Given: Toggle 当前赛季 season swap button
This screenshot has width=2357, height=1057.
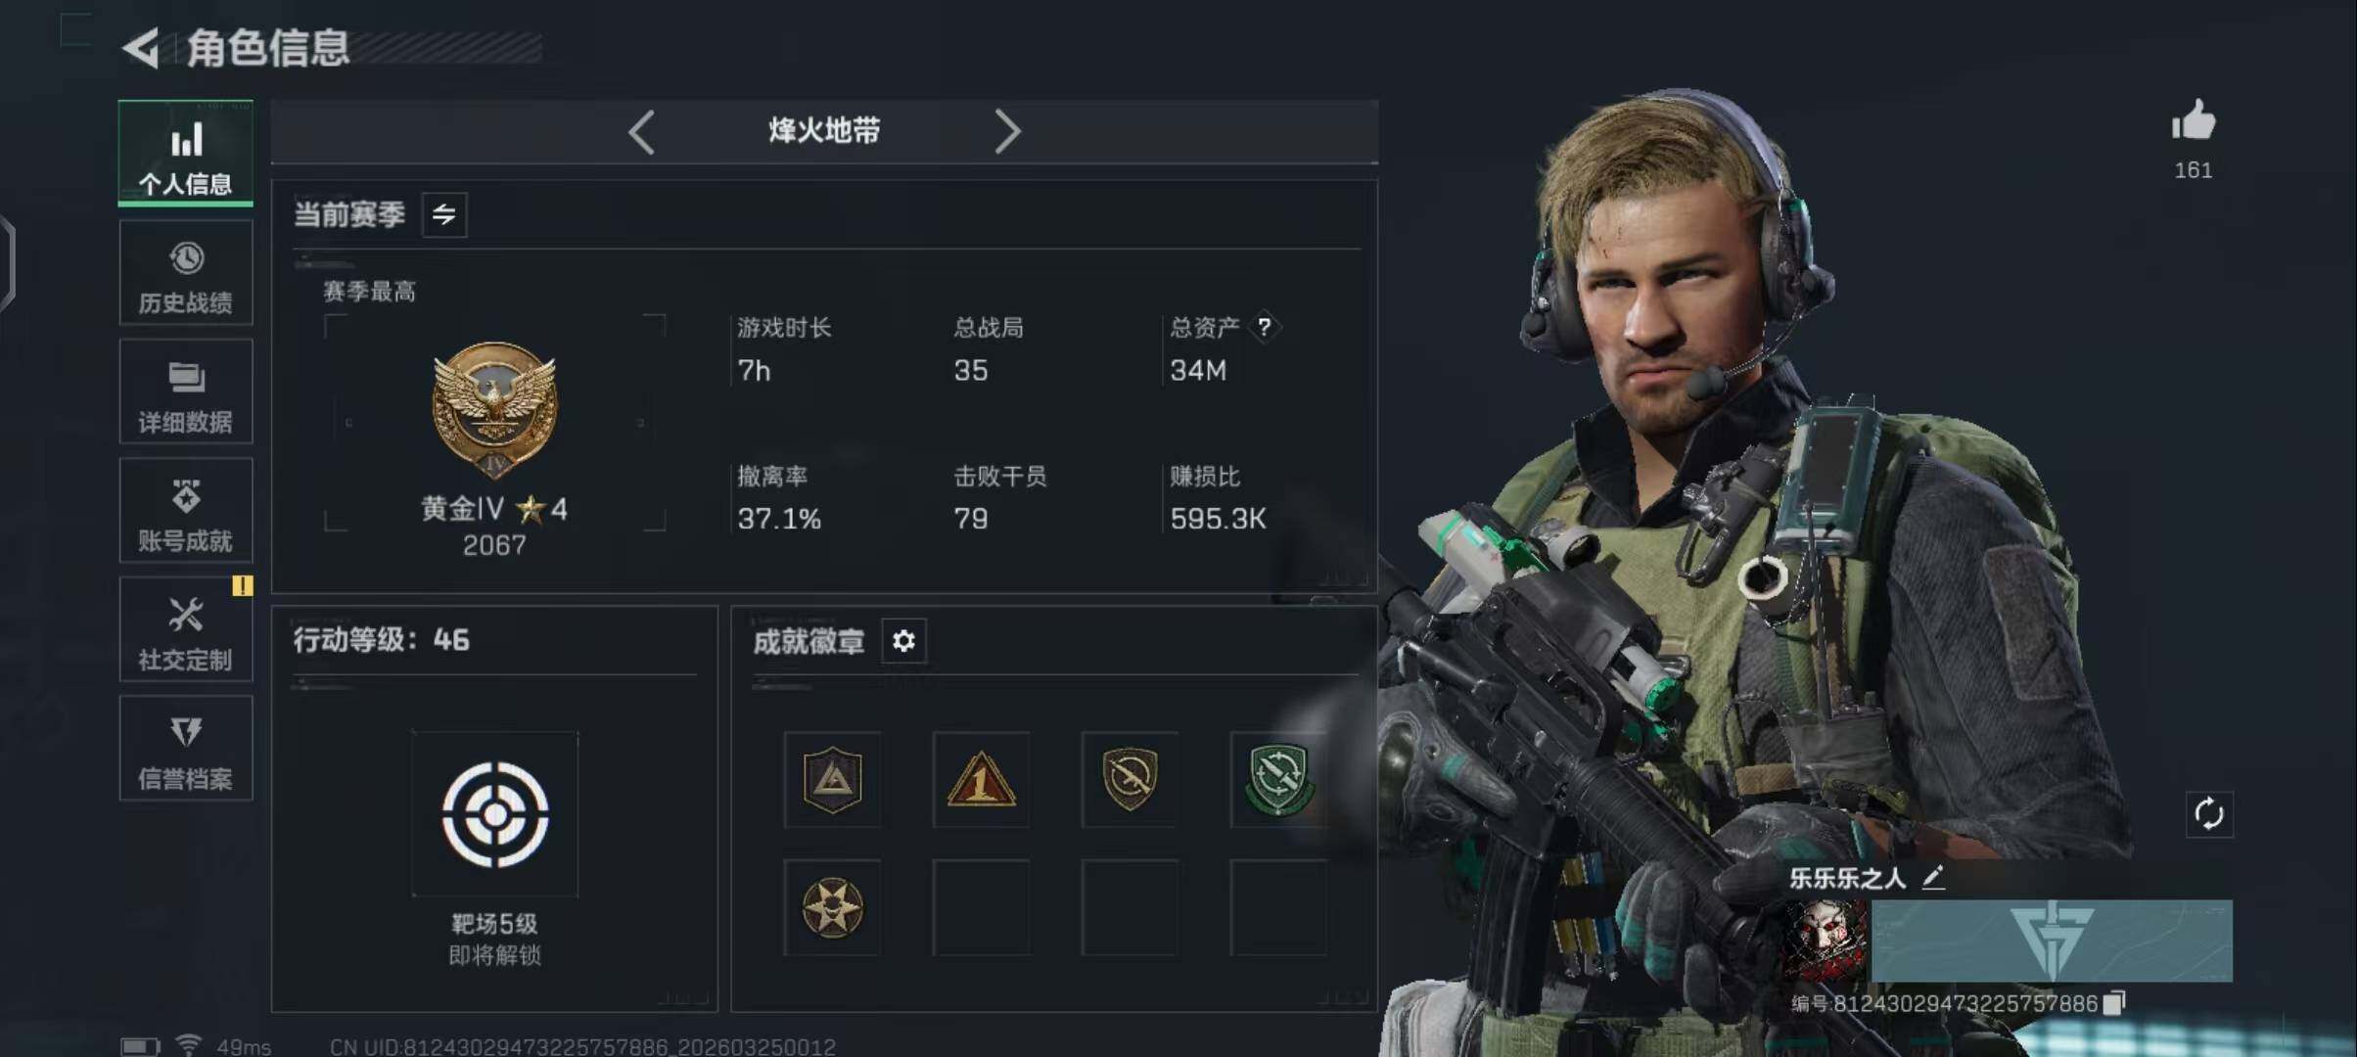Looking at the screenshot, I should 444,214.
